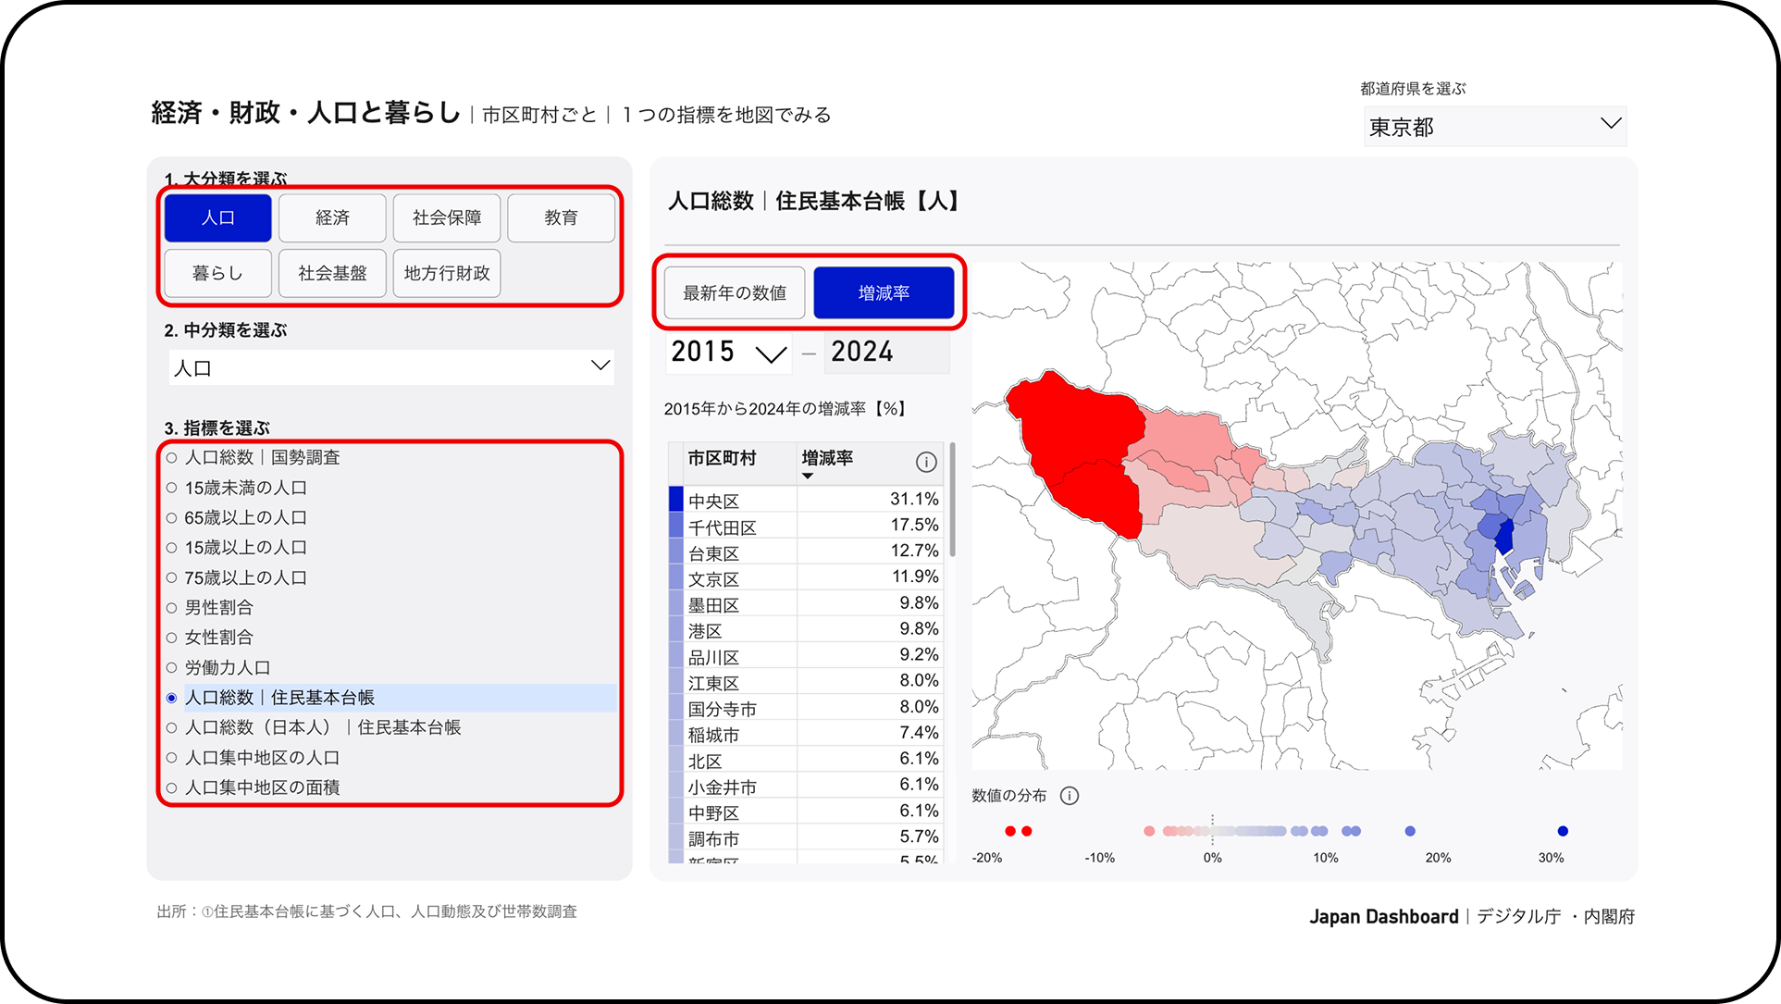The height and width of the screenshot is (1004, 1781).
Task: Select 国分寺市 row in table
Action: [x=806, y=707]
